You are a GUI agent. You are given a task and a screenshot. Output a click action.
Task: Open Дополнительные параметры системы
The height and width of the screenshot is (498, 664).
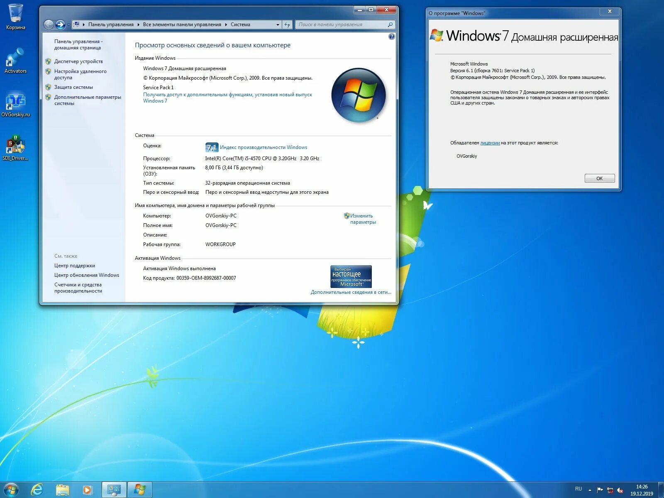tap(88, 100)
